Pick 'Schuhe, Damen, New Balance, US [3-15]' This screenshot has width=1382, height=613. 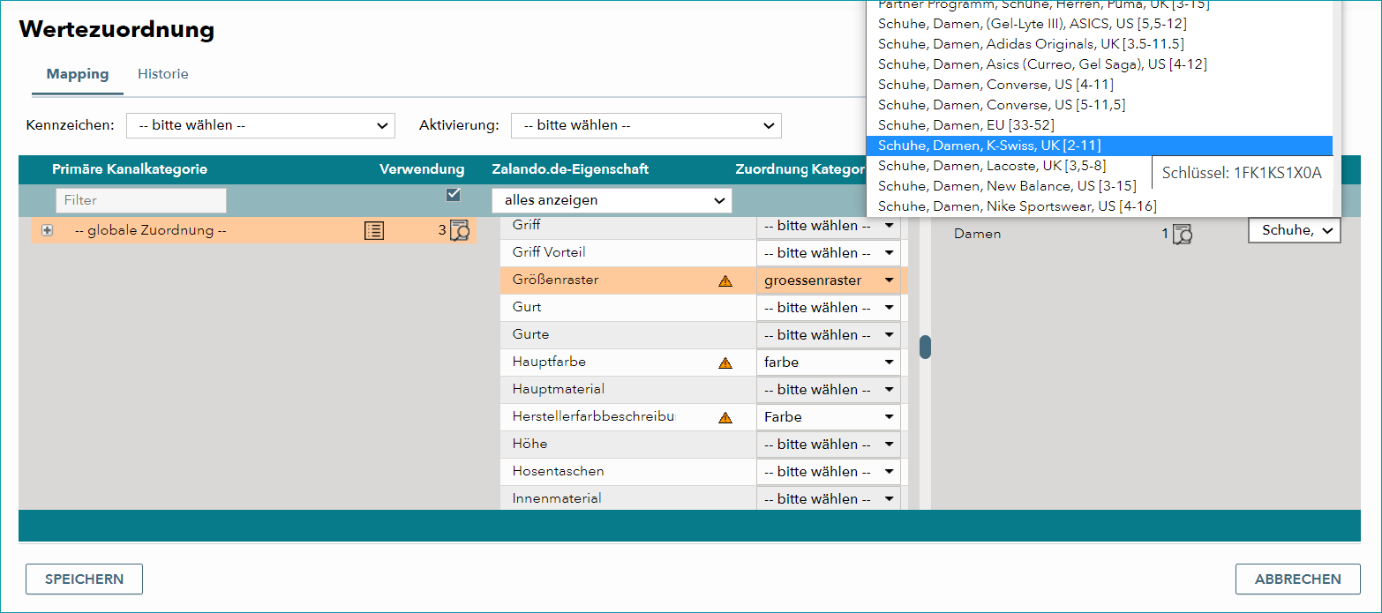1099,186
